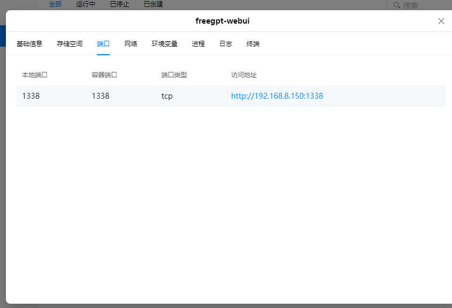
Task: Click the search magnifier icon
Action: coord(396,5)
